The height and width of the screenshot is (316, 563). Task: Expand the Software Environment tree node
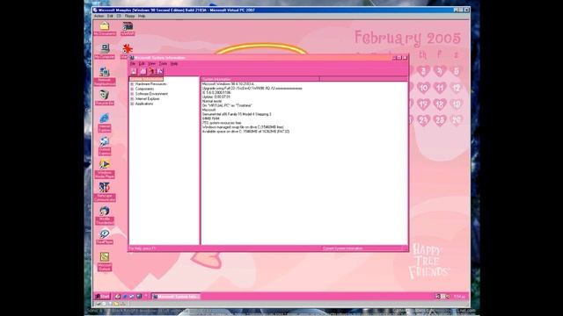[x=132, y=94]
